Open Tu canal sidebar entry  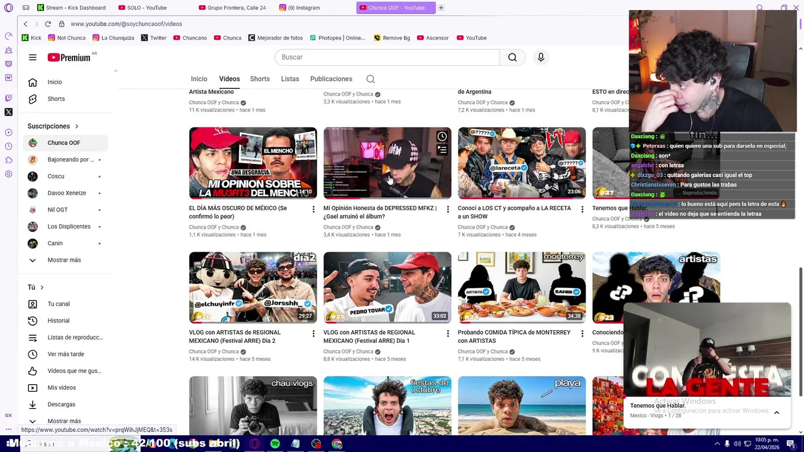(x=65, y=304)
